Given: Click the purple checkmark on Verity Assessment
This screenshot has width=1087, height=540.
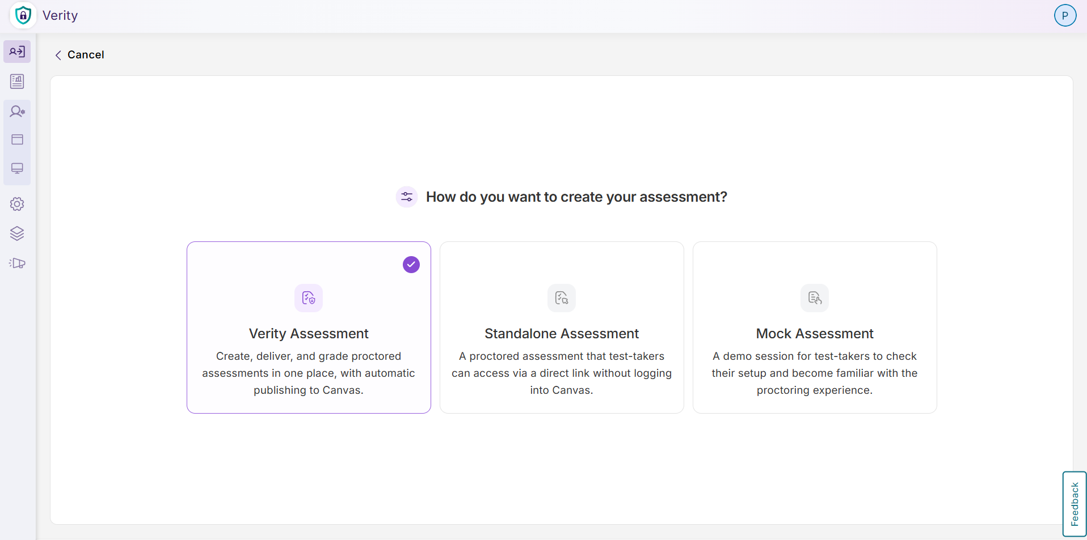Looking at the screenshot, I should point(411,265).
